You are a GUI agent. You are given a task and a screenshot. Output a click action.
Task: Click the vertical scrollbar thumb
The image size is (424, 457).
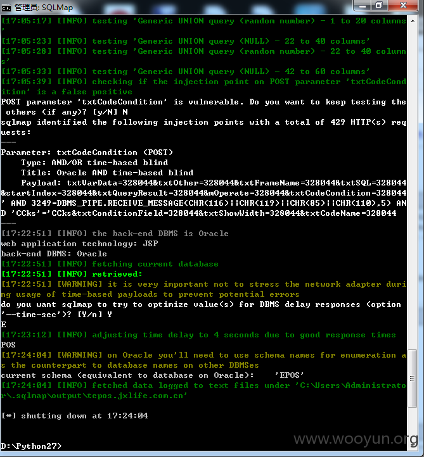pyautogui.click(x=412, y=379)
